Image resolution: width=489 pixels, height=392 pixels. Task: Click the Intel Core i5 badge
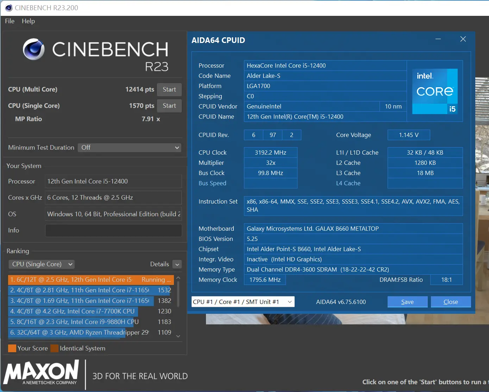click(x=435, y=91)
